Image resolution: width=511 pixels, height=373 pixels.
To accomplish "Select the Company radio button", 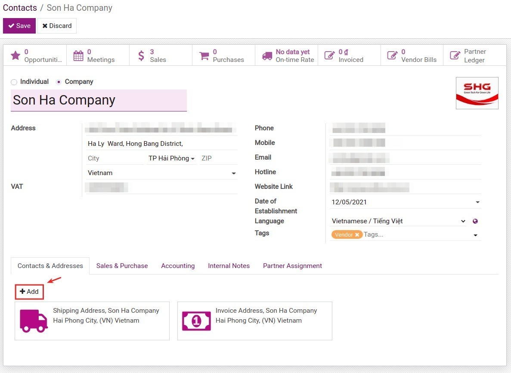I will coord(60,82).
